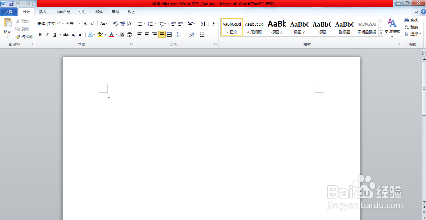
Task: Click the Select (选择) button
Action: [x=413, y=34]
